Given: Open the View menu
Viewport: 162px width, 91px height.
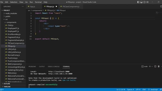Looking at the screenshot, I should point(21,2).
